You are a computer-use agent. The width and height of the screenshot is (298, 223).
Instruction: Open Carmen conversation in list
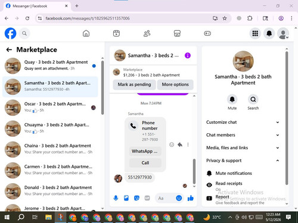[50, 170]
